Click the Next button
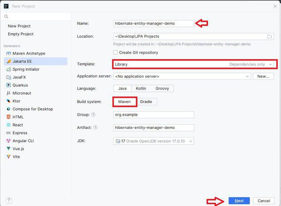The width and height of the screenshot is (281, 206). (x=239, y=201)
